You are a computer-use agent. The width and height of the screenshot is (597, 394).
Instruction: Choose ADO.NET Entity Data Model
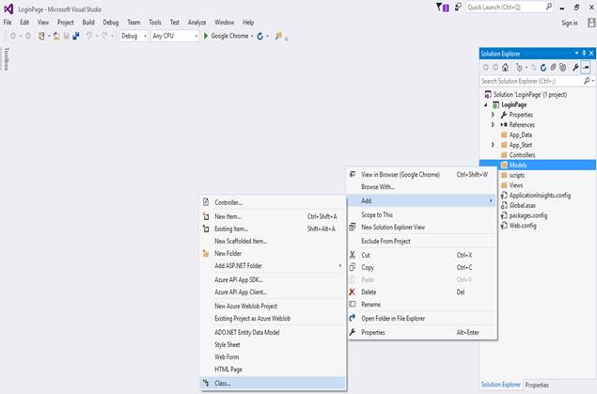[x=273, y=332]
